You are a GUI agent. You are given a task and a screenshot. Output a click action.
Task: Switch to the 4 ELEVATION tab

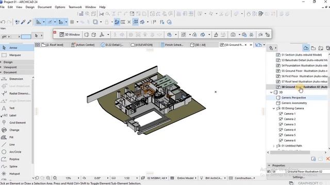tap(142, 45)
